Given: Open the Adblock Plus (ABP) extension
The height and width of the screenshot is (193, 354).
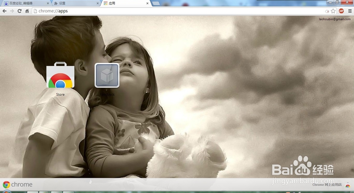Looking at the screenshot, I should point(341,11).
